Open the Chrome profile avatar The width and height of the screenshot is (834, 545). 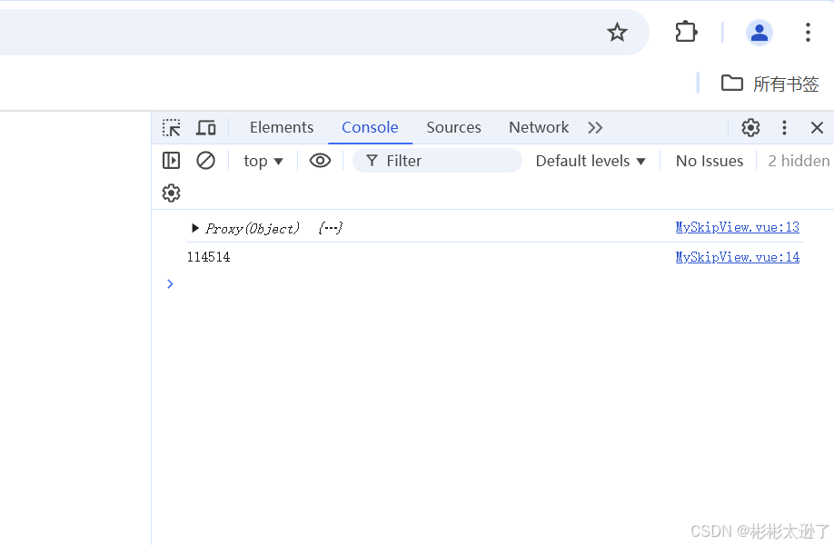click(x=759, y=33)
